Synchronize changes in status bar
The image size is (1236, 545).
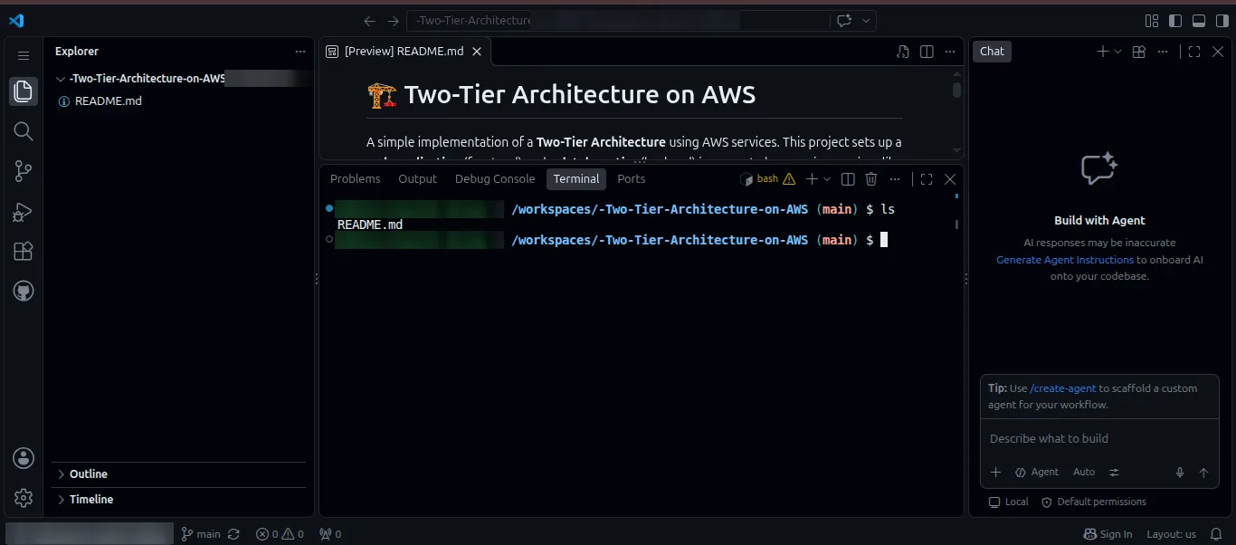tap(234, 534)
